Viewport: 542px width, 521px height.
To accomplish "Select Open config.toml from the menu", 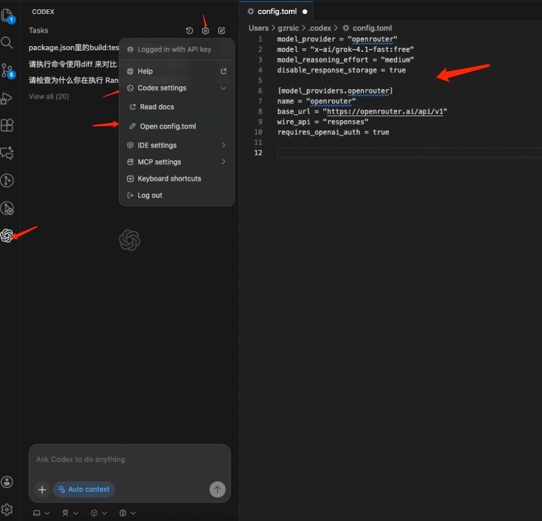I will (x=167, y=127).
